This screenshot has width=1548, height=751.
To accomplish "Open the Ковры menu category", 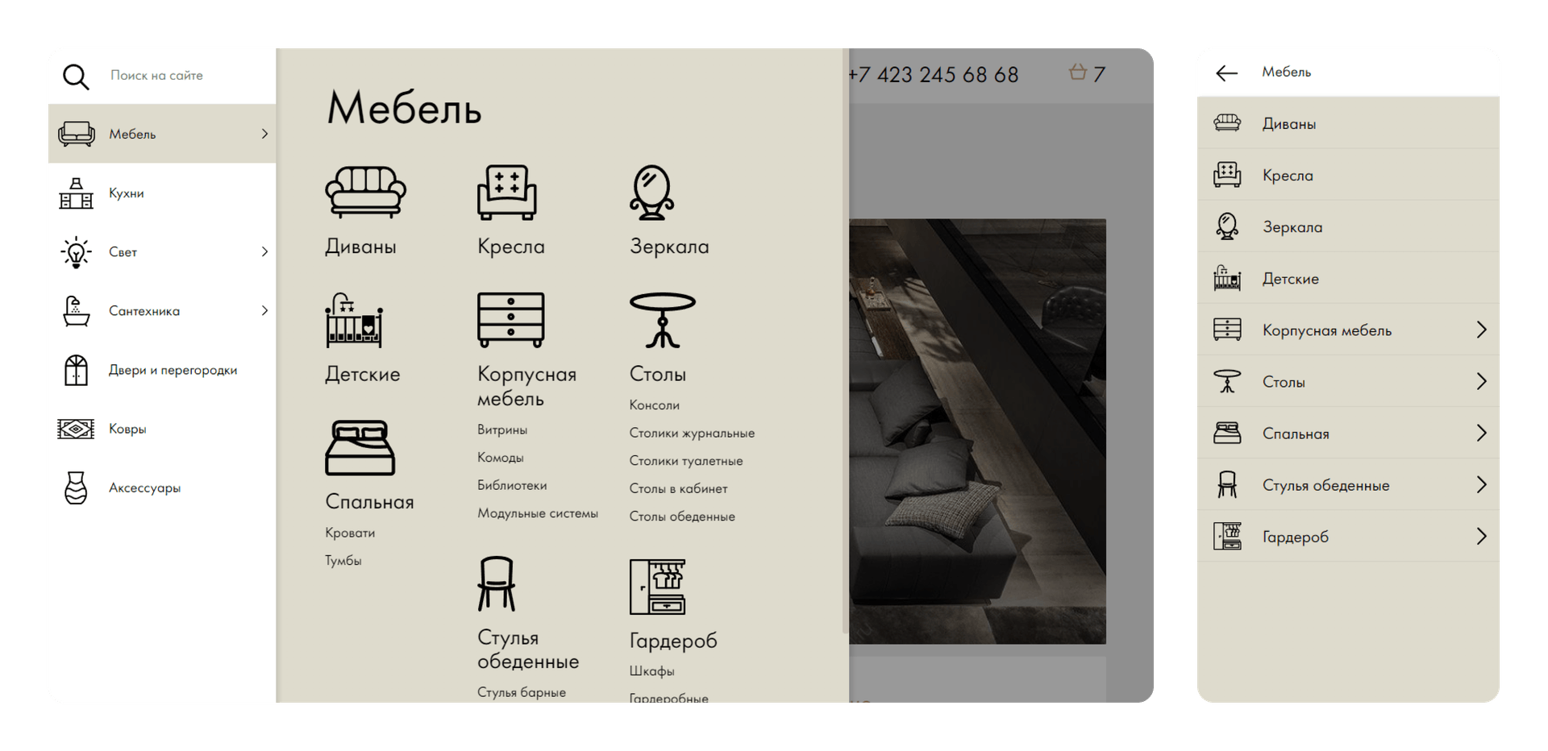I will click(127, 429).
